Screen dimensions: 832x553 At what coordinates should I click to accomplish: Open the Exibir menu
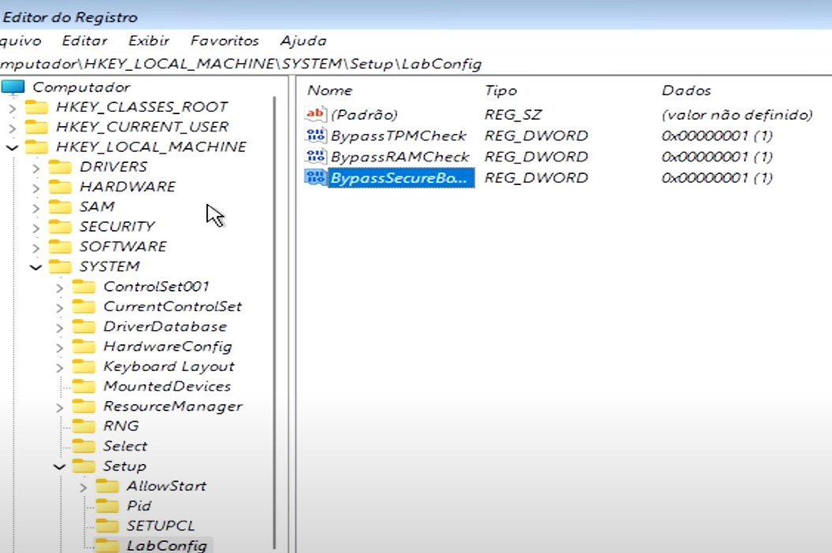point(149,40)
